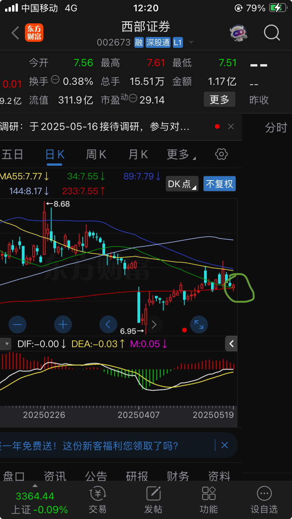Tap the 89:7.79 moving average label
Image resolution: width=292 pixels, height=519 pixels.
point(142,176)
